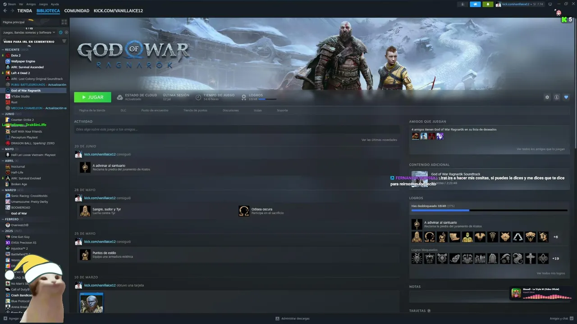Open Puntos de estilo achievement icon
The width and height of the screenshot is (577, 324).
[85, 255]
